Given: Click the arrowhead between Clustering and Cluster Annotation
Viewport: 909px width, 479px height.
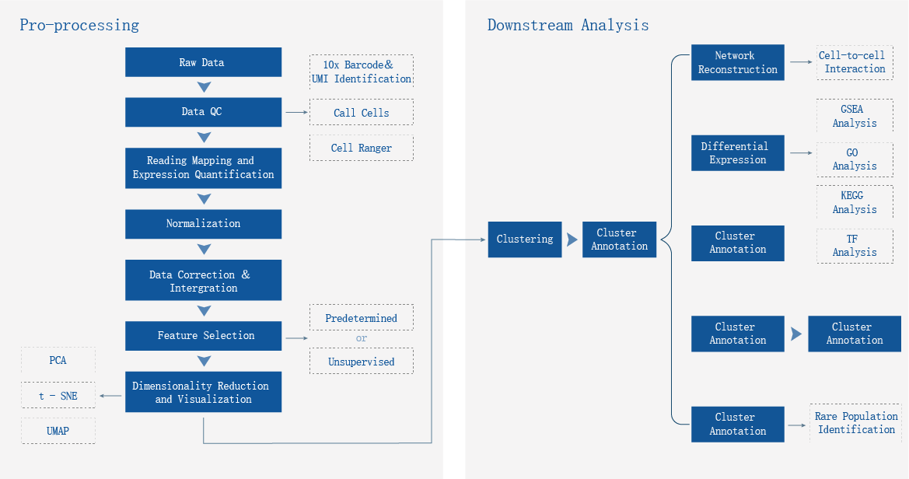Looking at the screenshot, I should click(572, 239).
